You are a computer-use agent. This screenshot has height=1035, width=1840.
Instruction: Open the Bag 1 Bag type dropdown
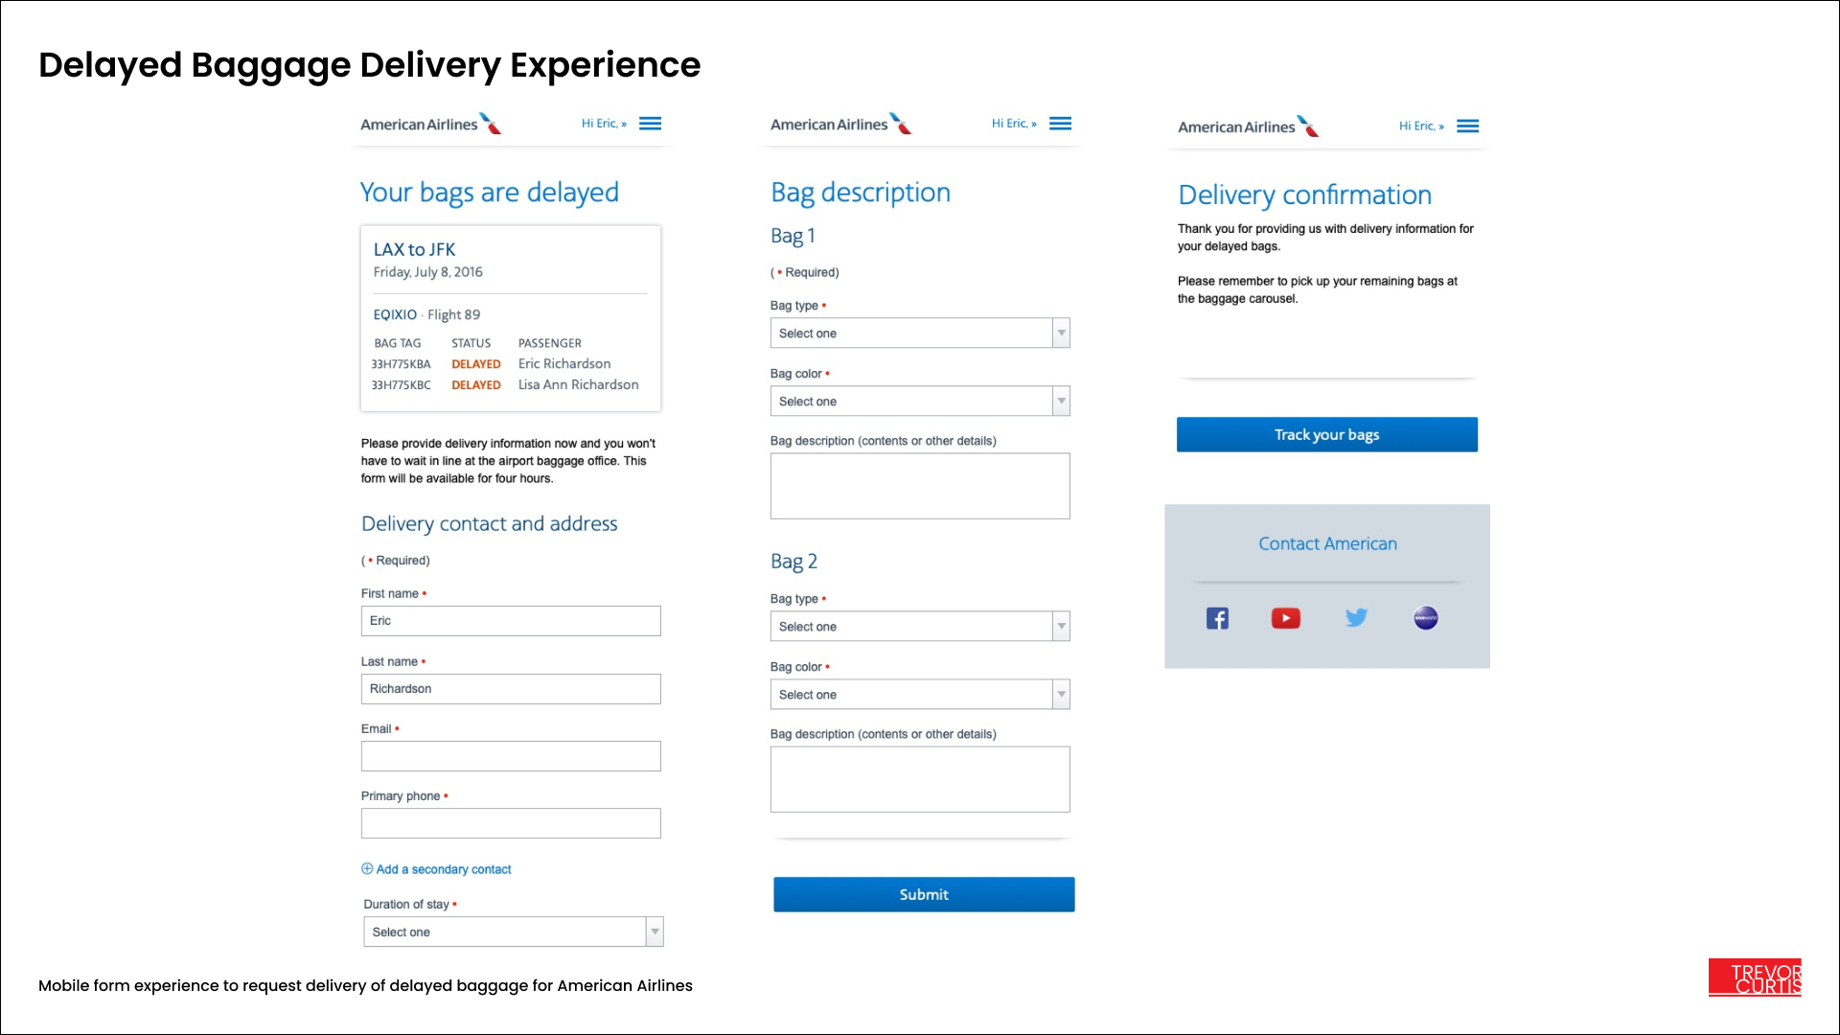[919, 333]
